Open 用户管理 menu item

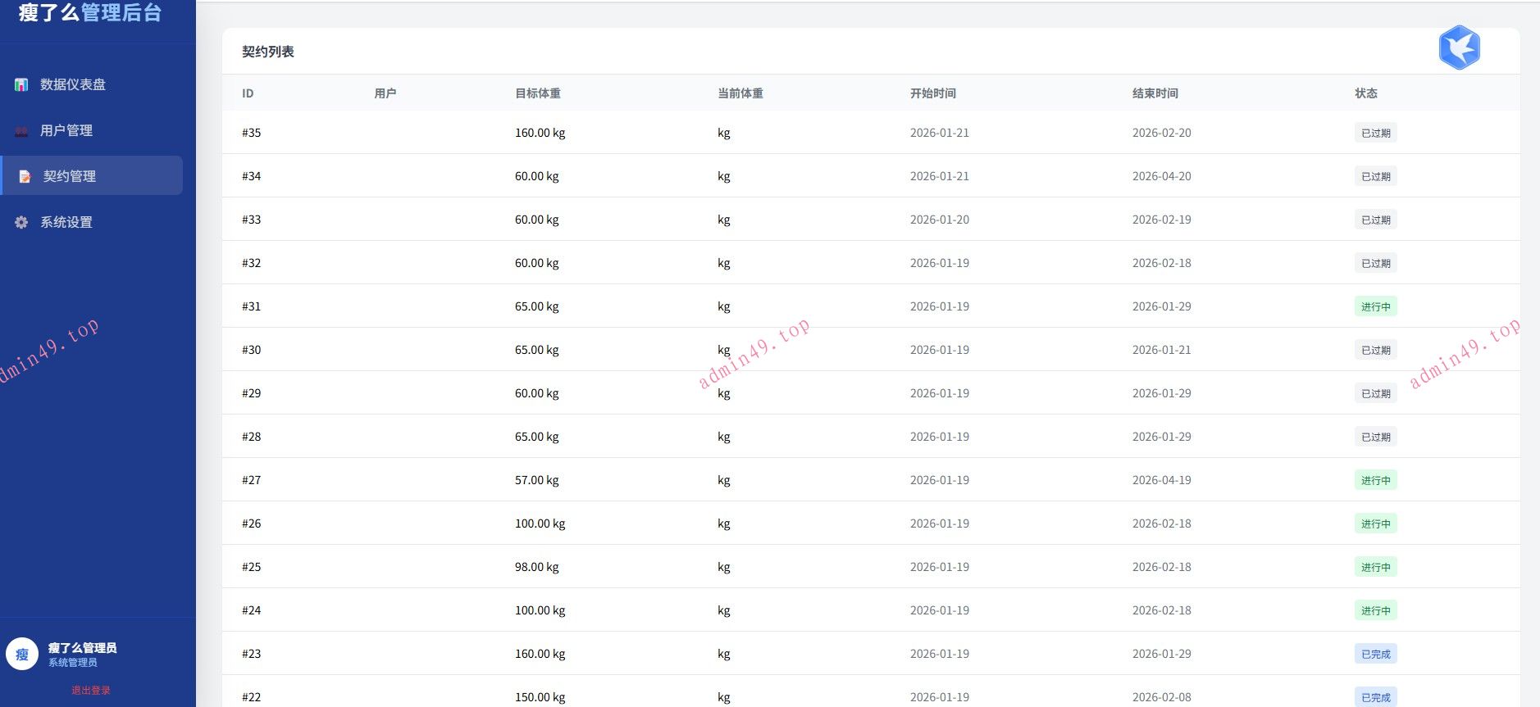(66, 130)
